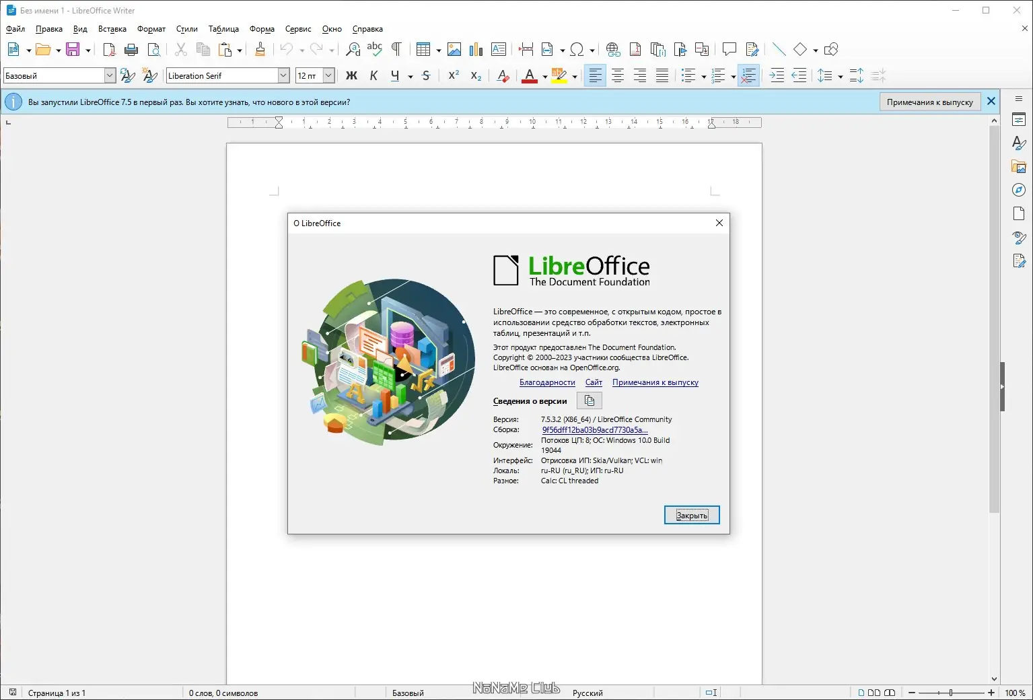The image size is (1033, 700).
Task: Click the Примечания к выпуску infobar button
Action: click(x=930, y=102)
